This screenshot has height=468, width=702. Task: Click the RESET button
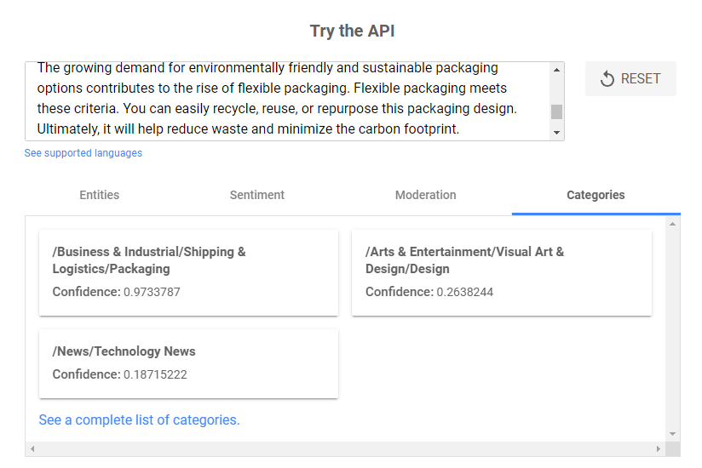pos(630,78)
